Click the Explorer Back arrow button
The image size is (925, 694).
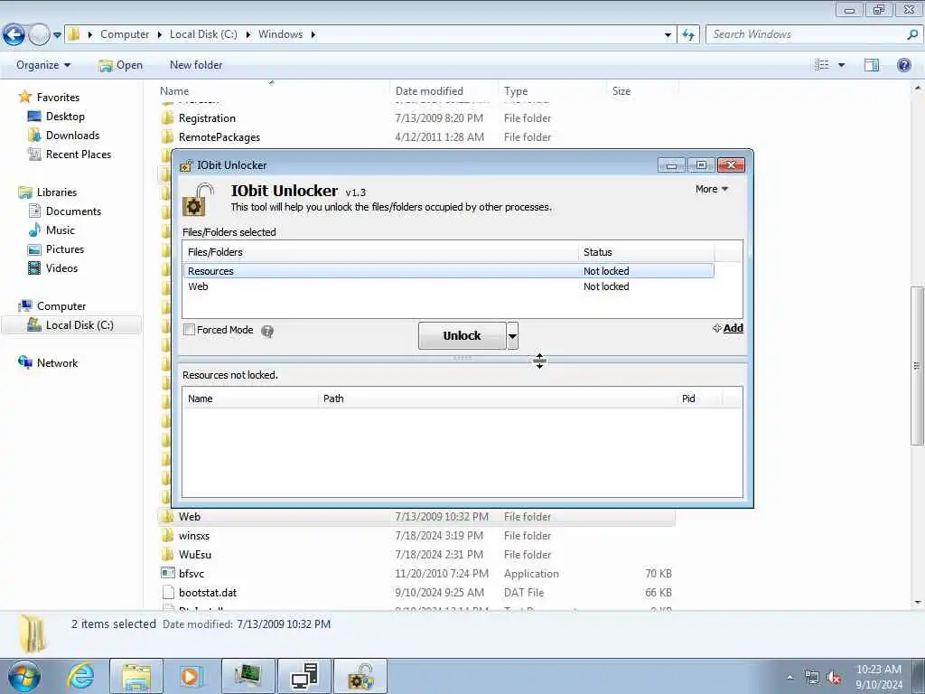(x=14, y=35)
